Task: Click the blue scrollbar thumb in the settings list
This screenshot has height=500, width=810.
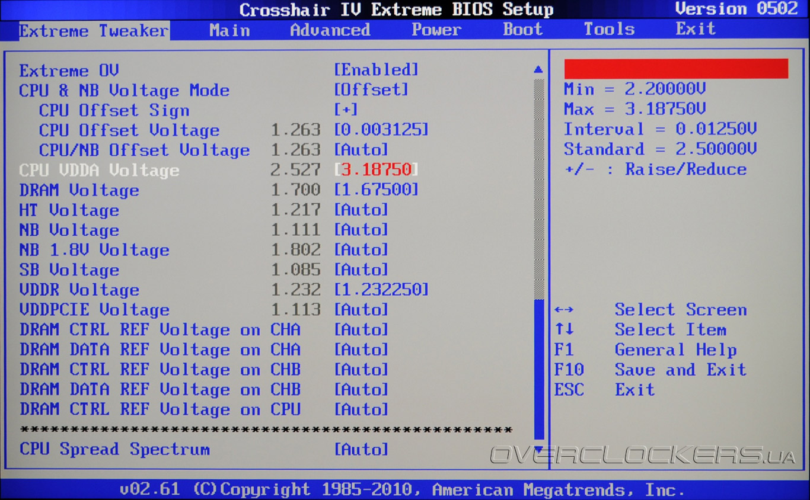Action: click(538, 369)
